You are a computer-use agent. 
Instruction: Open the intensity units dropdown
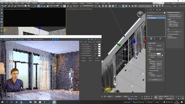[x=159, y=49]
